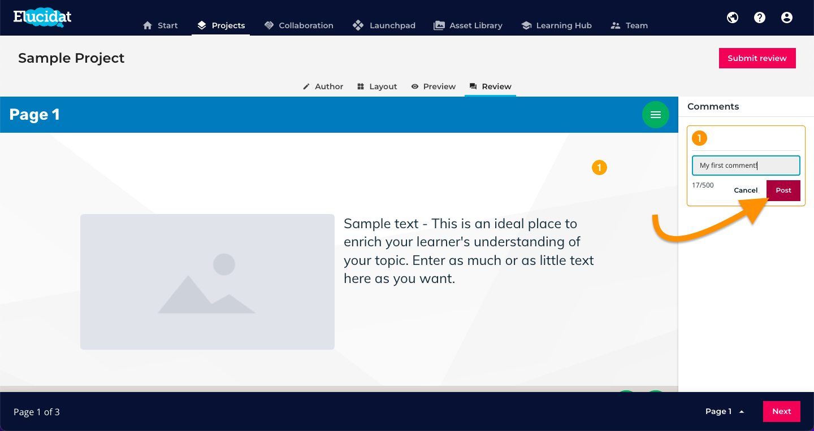Switch to the Author tab
This screenshot has width=814, height=431.
pyautogui.click(x=323, y=86)
